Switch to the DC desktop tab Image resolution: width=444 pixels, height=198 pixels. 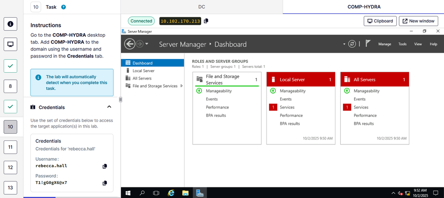tap(202, 7)
